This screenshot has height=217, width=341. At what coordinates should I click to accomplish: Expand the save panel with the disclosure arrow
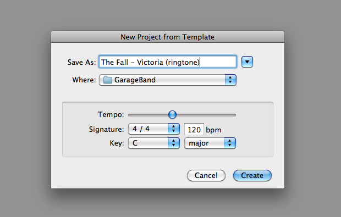(247, 62)
